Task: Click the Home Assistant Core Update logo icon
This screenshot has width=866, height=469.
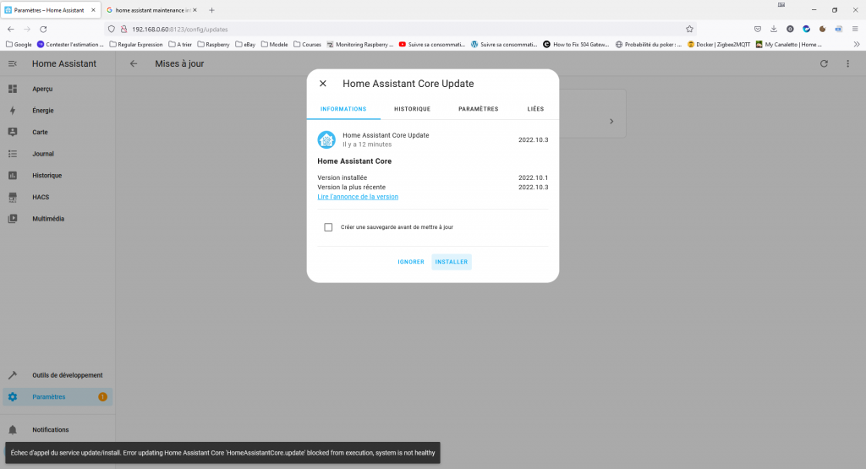Action: (x=326, y=139)
